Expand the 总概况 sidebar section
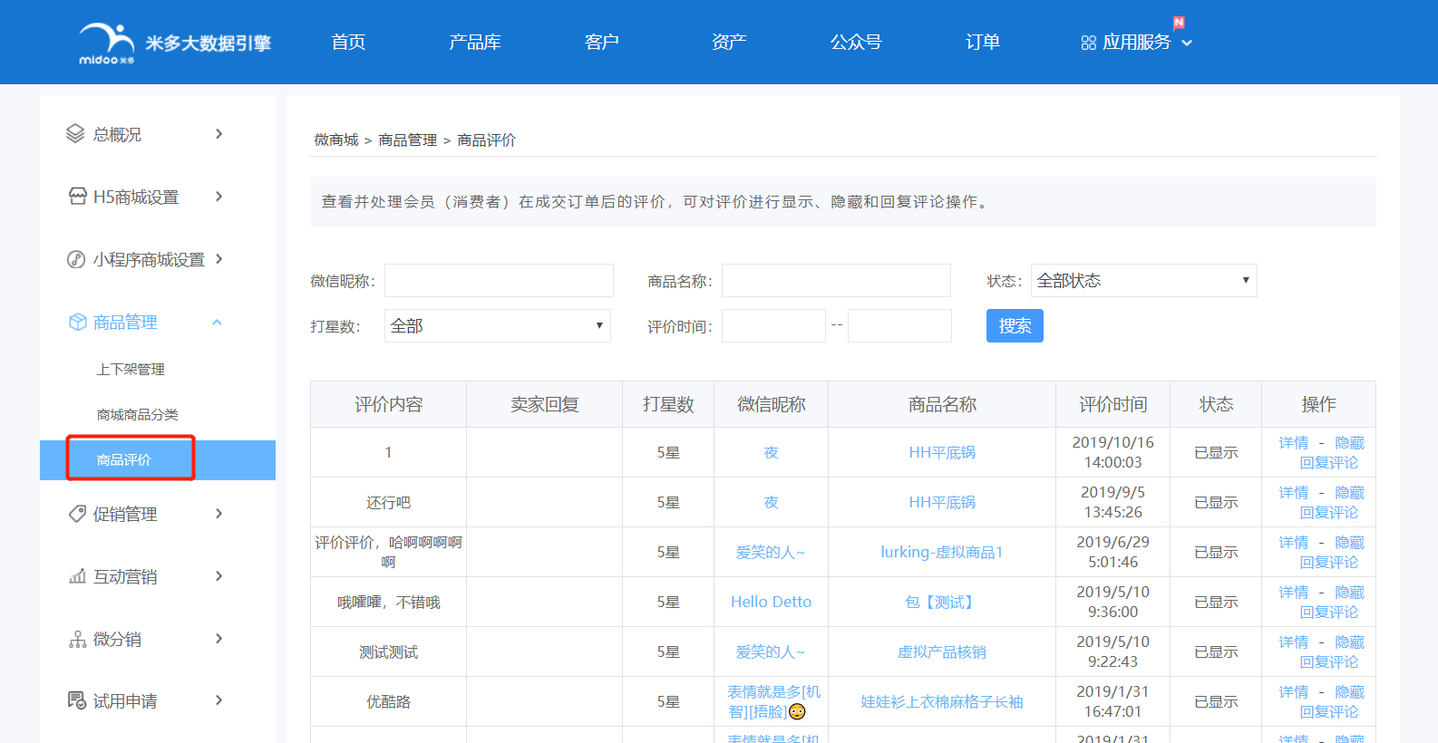1438x743 pixels. [x=219, y=134]
